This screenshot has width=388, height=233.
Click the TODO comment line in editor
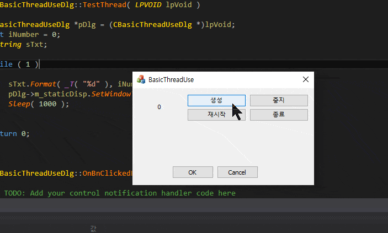[120, 193]
